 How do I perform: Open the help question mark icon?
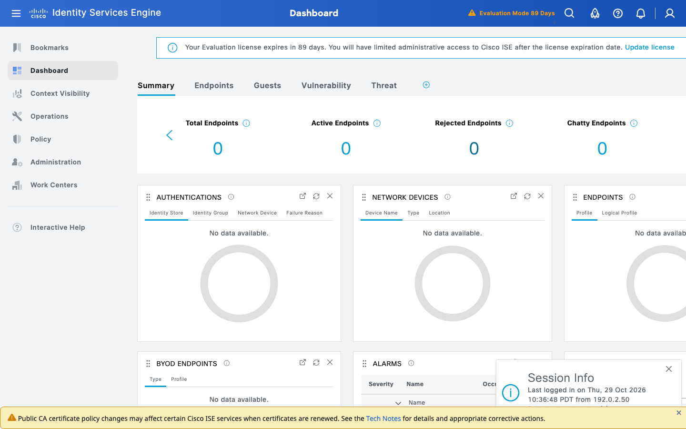coord(618,13)
